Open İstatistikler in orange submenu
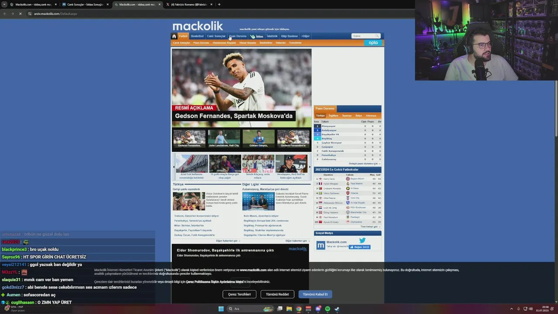This screenshot has width=558, height=314. click(x=266, y=43)
